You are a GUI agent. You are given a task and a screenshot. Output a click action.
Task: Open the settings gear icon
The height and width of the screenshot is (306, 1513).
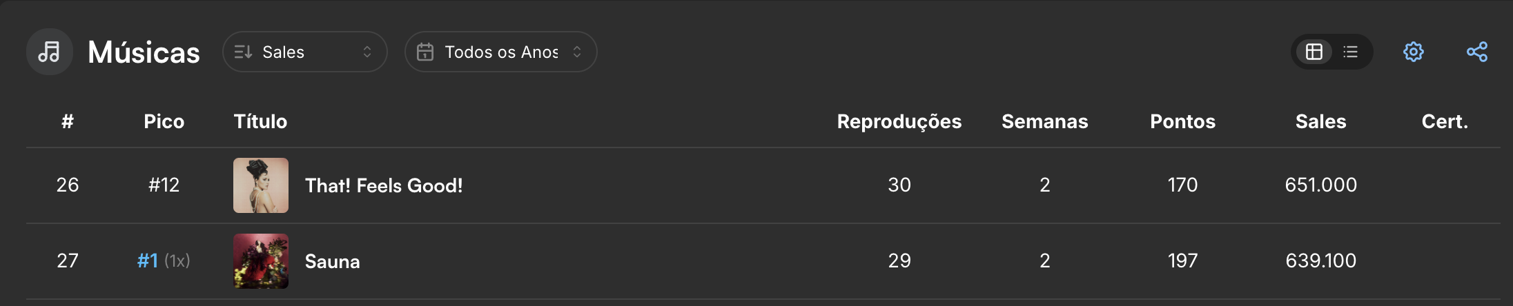tap(1413, 52)
